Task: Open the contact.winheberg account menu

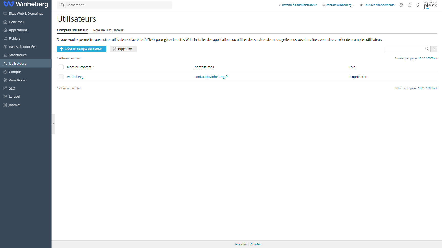Action: pos(338,5)
